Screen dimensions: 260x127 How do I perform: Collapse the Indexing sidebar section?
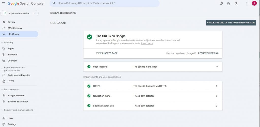[x=2, y=43]
